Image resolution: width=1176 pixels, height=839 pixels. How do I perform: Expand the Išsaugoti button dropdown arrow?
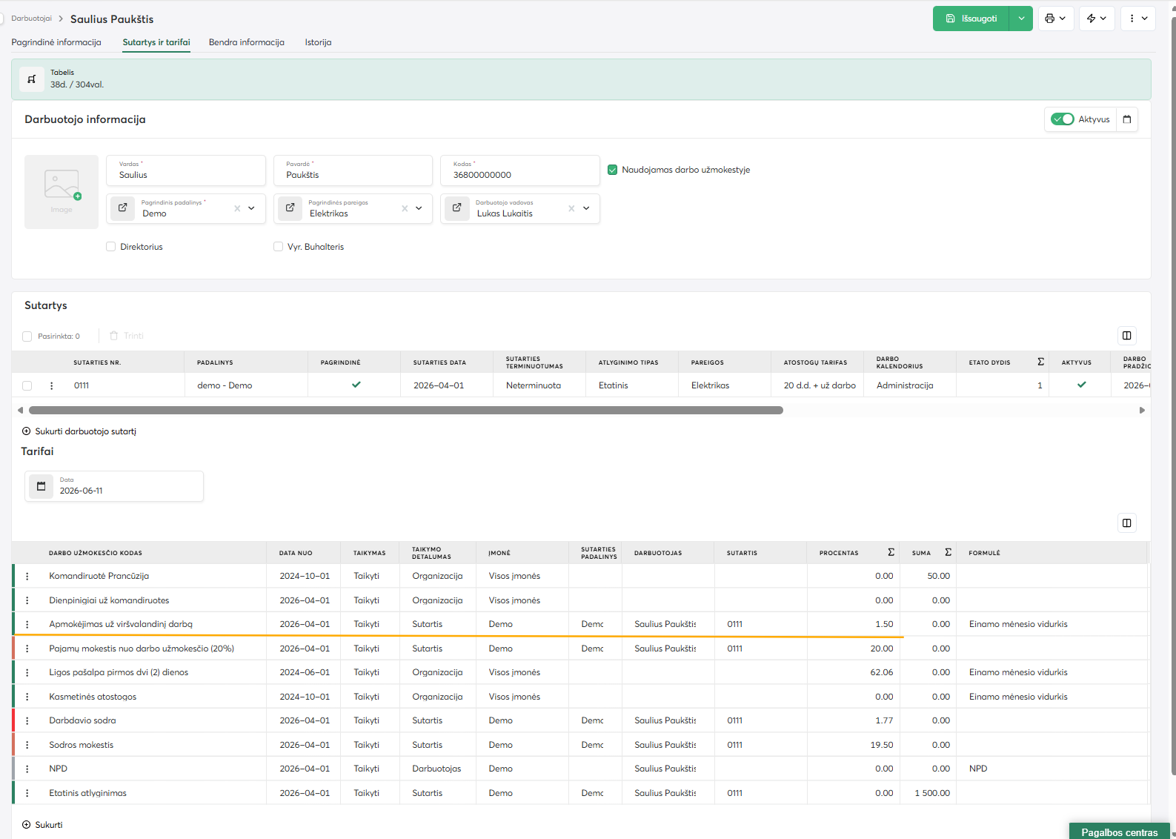[1021, 19]
